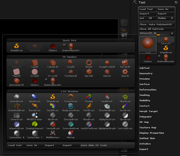180x156 pixels.
Task: Toggle the All GoZ option
Action: tap(152, 18)
